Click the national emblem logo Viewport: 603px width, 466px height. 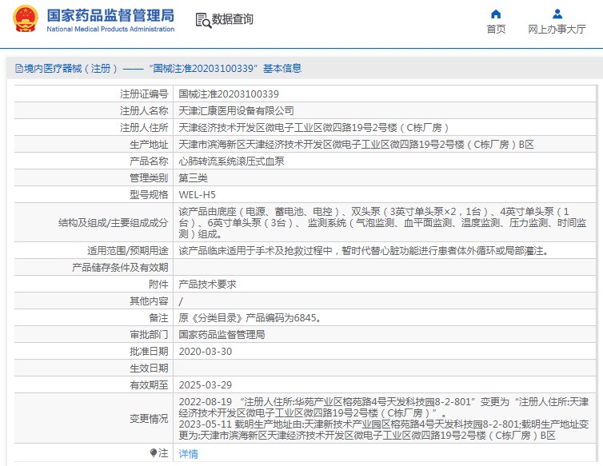pos(26,18)
